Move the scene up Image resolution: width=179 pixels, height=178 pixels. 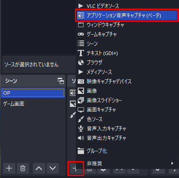(x=39, y=168)
